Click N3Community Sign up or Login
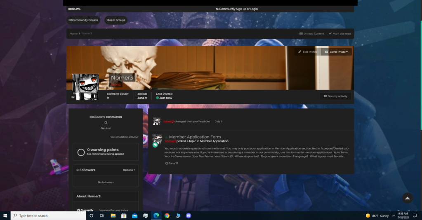 click(236, 9)
